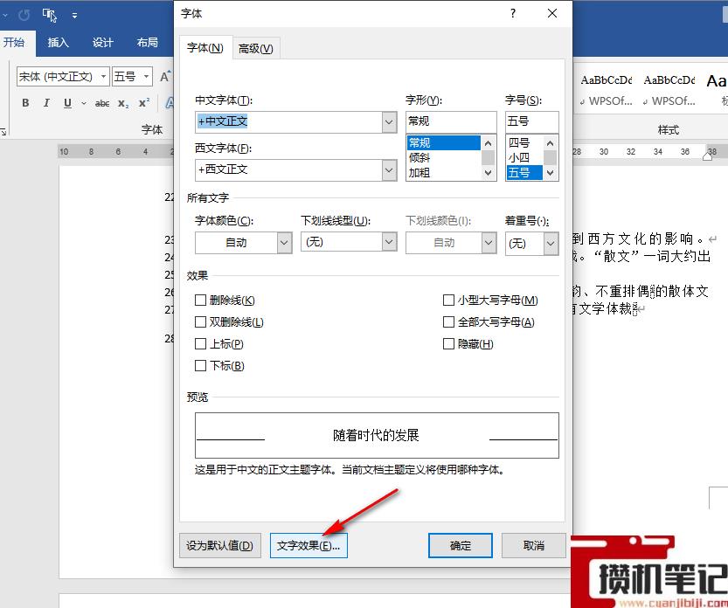Expand the 西文字体 dropdown

(x=389, y=170)
